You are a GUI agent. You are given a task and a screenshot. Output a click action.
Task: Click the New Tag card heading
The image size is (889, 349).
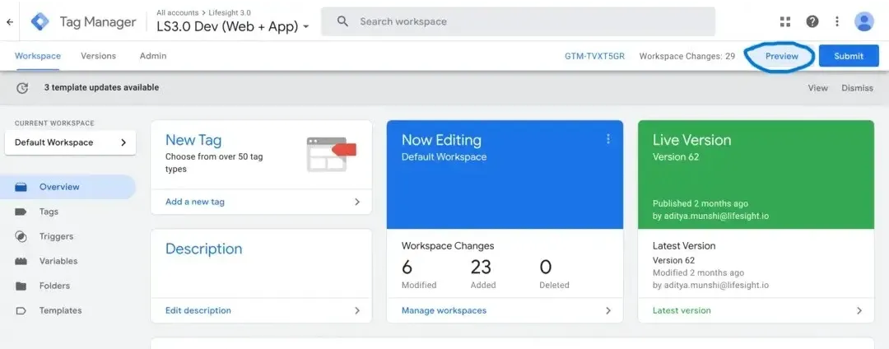(x=193, y=140)
